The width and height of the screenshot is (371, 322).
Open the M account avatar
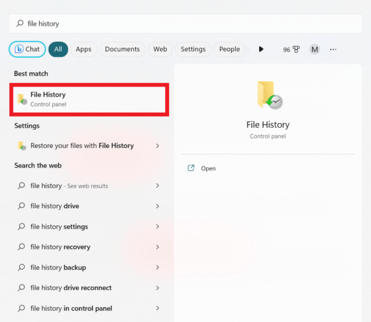click(315, 50)
